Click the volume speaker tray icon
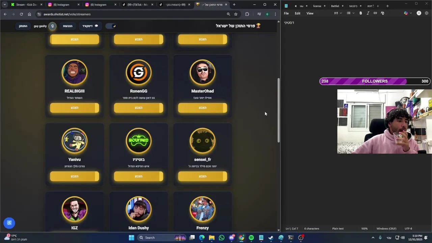The width and height of the screenshot is (432, 243). pyautogui.click(x=403, y=238)
